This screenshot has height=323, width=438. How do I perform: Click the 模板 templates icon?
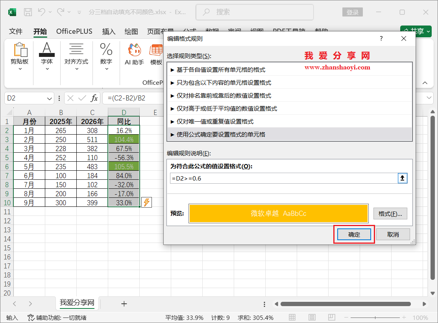156,55
